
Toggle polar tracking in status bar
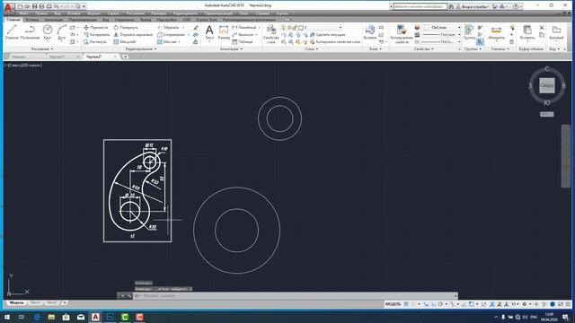[x=440, y=304]
